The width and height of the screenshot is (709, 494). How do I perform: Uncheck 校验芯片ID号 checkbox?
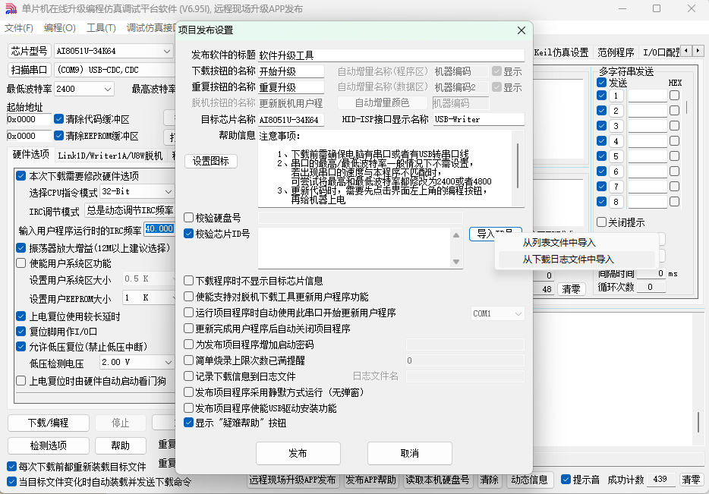point(189,234)
